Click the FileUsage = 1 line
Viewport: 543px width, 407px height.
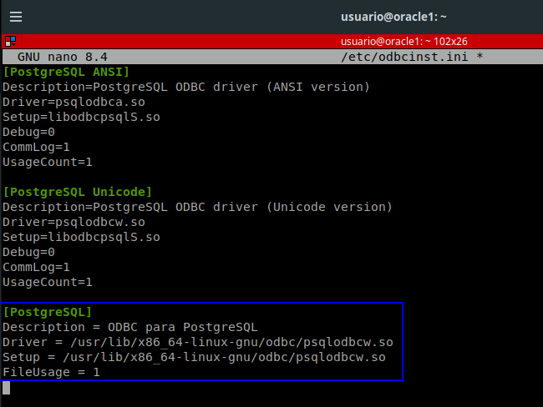[51, 373]
